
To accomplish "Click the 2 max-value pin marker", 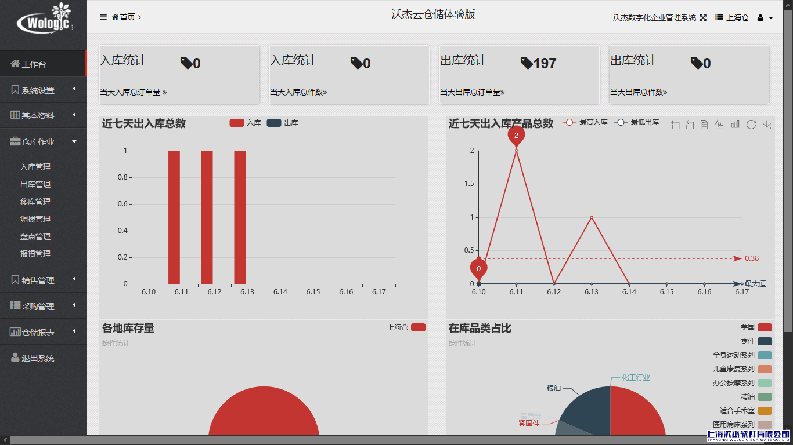I will 516,136.
